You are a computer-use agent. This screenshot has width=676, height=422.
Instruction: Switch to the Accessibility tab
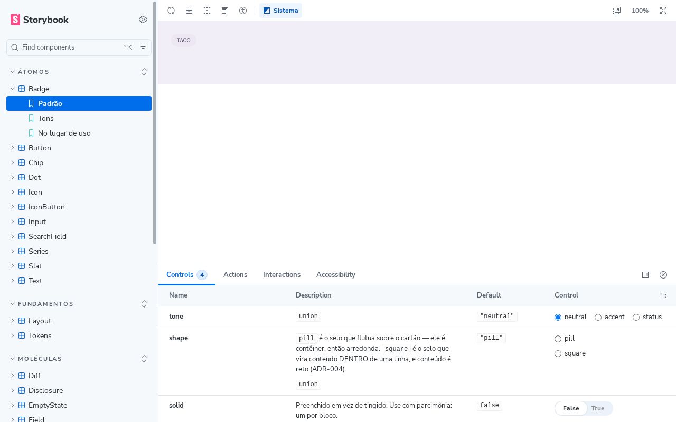(335, 275)
